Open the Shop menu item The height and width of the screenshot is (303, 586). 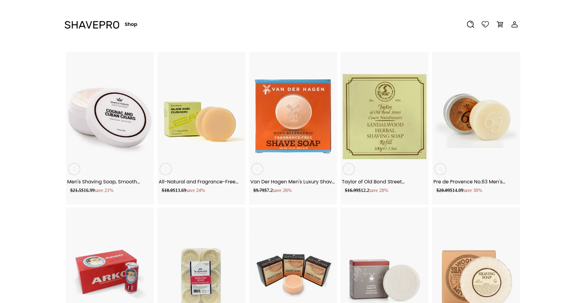pos(131,24)
